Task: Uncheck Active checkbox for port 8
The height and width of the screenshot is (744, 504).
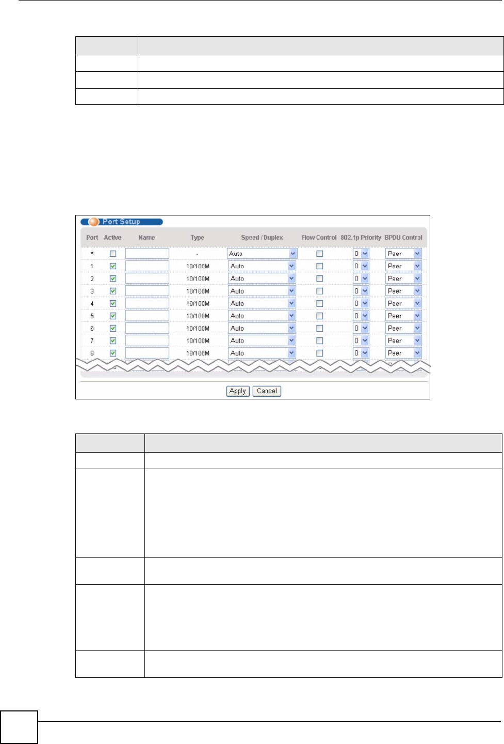Action: point(113,353)
